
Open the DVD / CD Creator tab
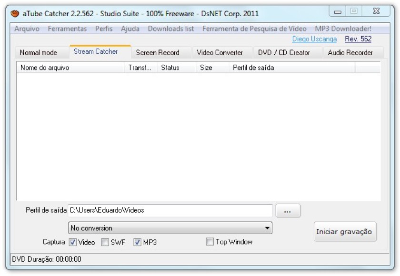288,53
